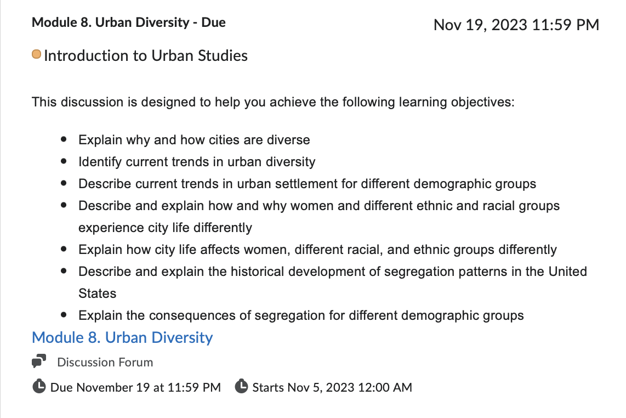Click the objective Explain how city life affects women
The image size is (626, 418).
click(x=317, y=250)
